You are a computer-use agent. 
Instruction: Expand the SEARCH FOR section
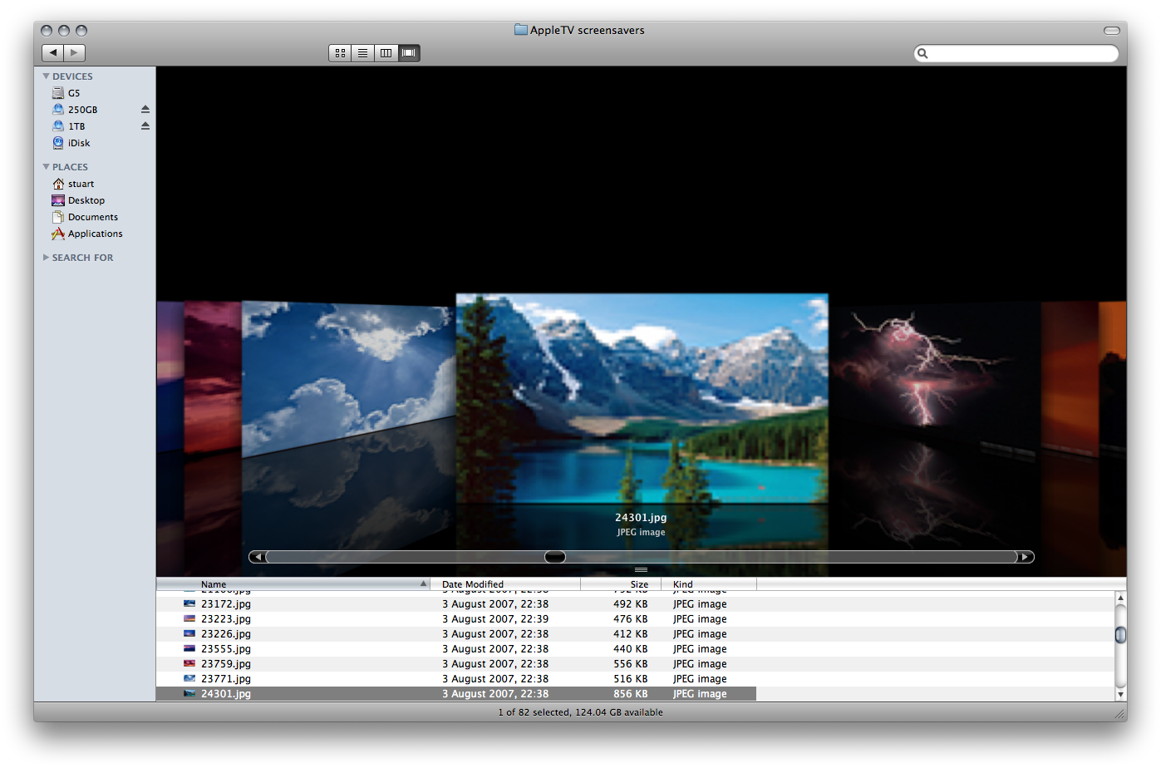tap(46, 258)
